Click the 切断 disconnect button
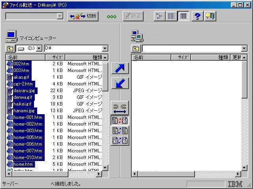This screenshot has height=189, width=253. pos(83,16)
